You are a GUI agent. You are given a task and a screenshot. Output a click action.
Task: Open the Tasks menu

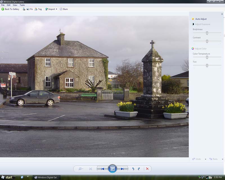22,5
